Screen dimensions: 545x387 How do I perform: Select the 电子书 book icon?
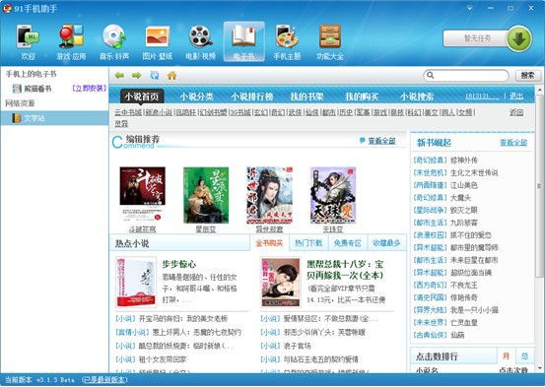[x=244, y=36]
